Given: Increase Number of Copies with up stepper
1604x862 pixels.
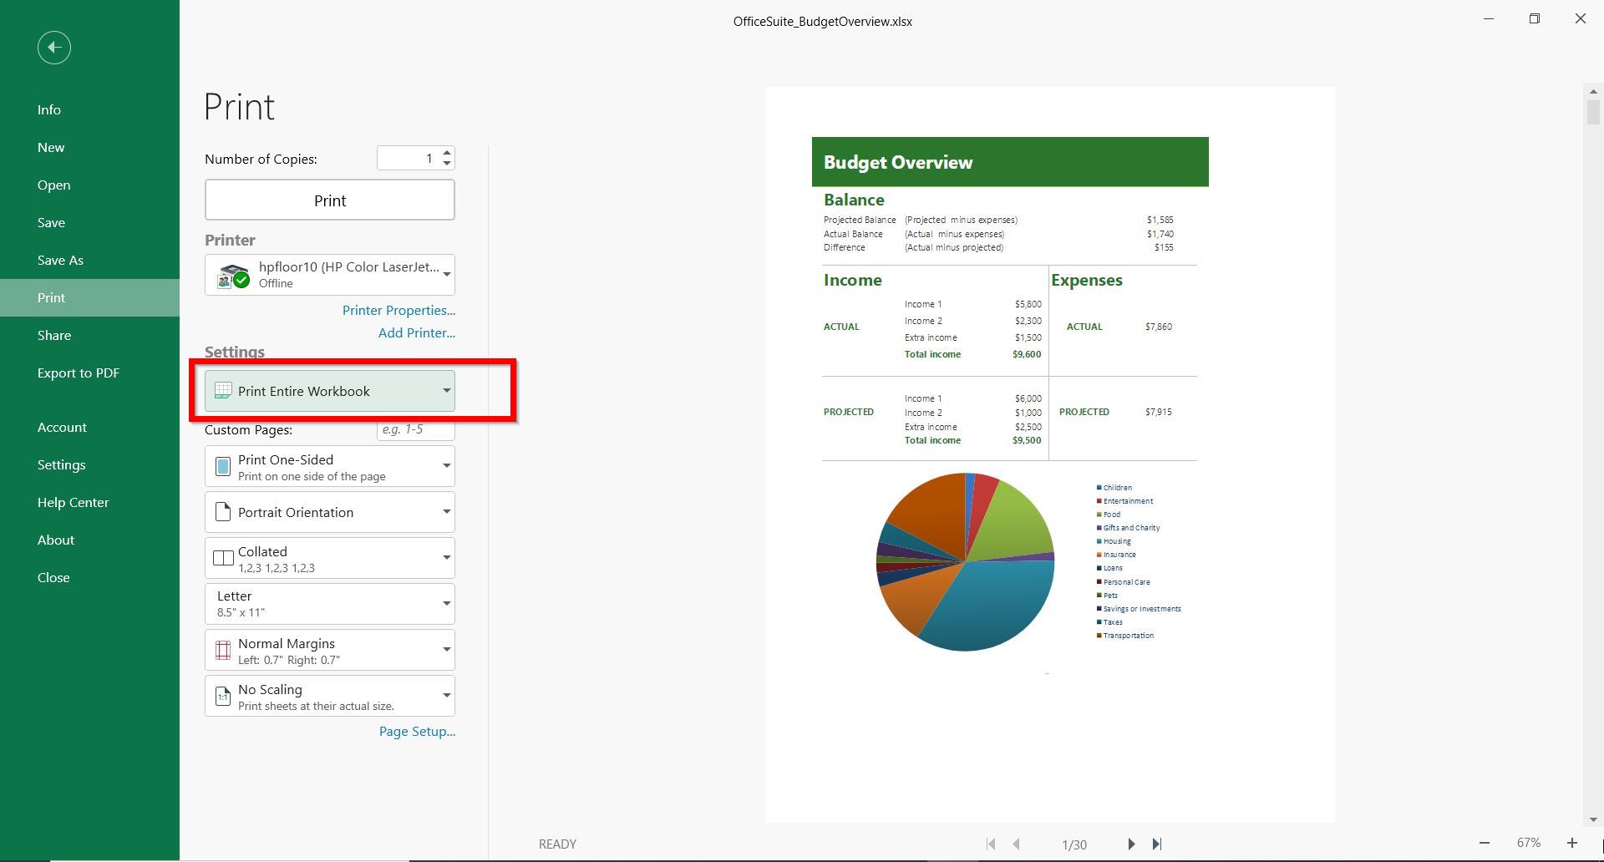Looking at the screenshot, I should [448, 152].
